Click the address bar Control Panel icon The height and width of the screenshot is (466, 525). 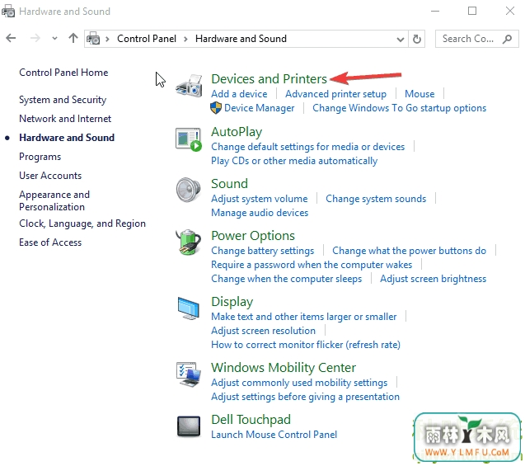pos(93,39)
